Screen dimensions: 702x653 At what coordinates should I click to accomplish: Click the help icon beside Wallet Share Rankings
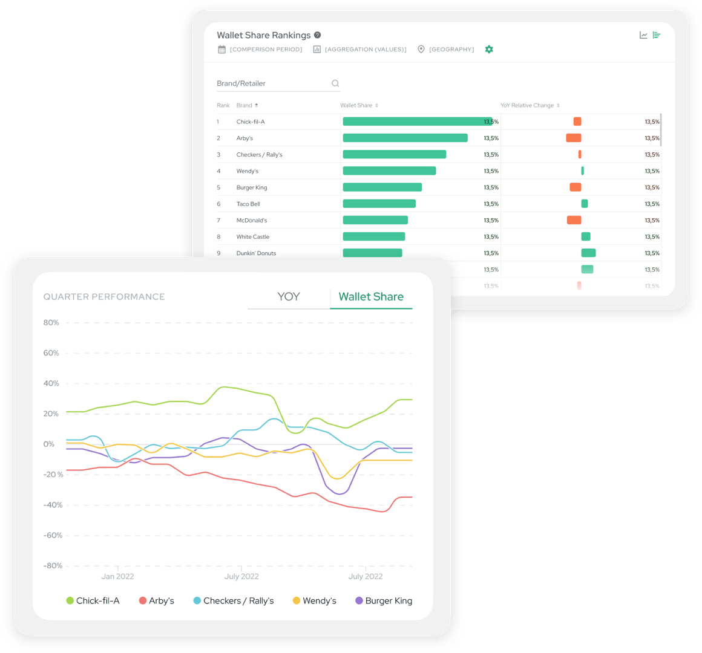pyautogui.click(x=318, y=35)
